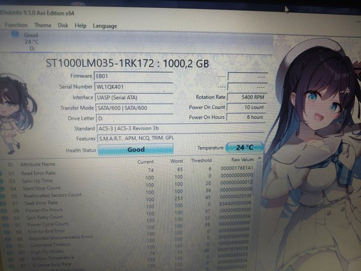
Task: Click the Serial Number field
Action: point(134,86)
